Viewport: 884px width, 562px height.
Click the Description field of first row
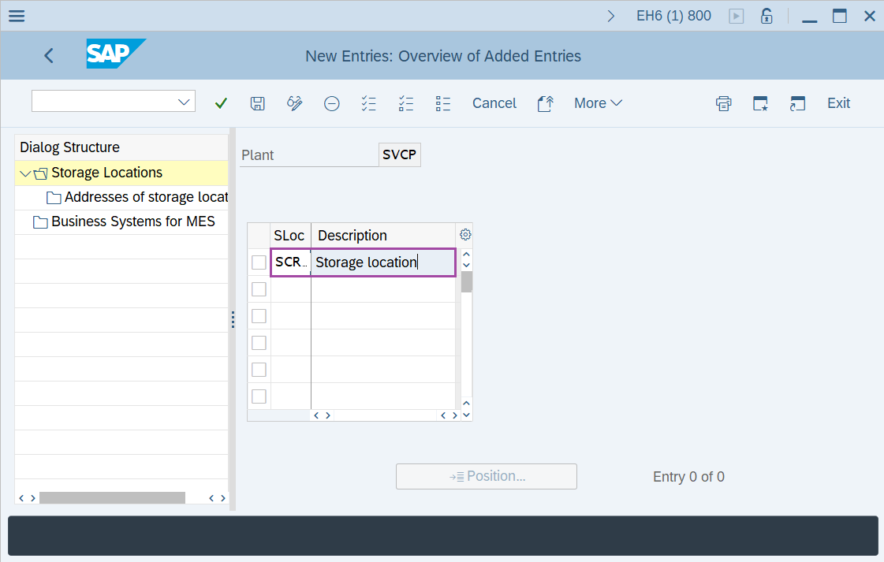(382, 262)
